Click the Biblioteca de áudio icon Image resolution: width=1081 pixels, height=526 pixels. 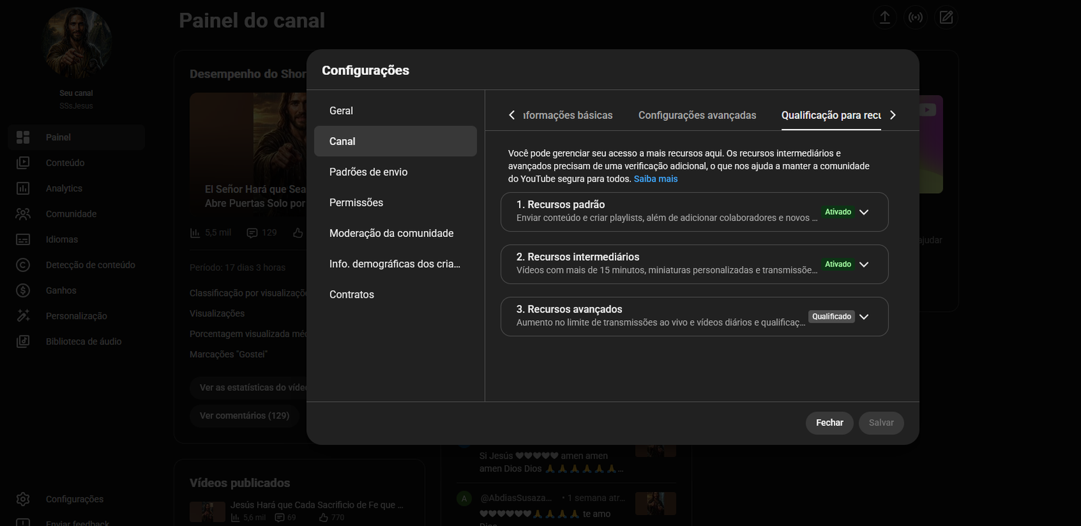(x=23, y=342)
